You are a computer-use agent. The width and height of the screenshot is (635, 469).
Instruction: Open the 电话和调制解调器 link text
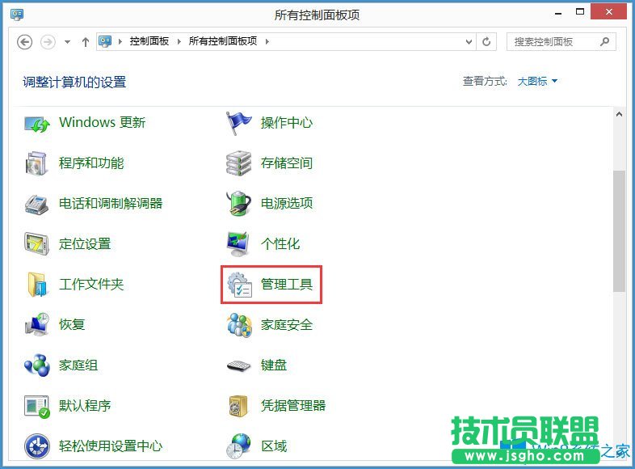click(x=111, y=203)
